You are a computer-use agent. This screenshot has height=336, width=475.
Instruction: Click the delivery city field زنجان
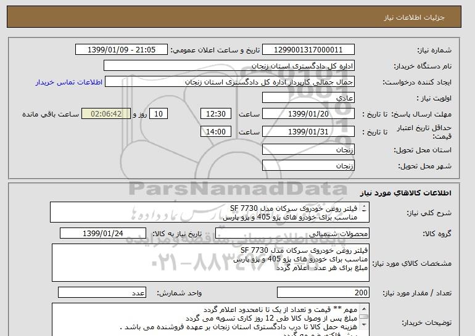pyautogui.click(x=308, y=166)
